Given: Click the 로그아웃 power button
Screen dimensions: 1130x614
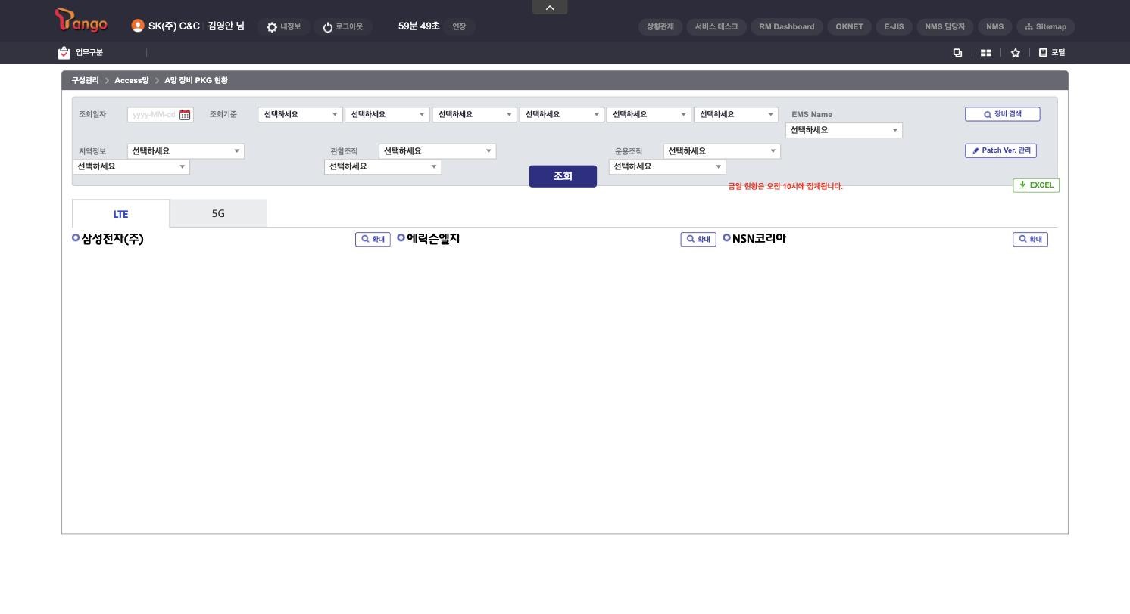Looking at the screenshot, I should (x=342, y=26).
